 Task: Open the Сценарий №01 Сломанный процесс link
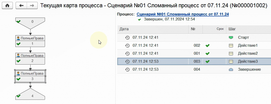pyautogui.click(x=183, y=14)
